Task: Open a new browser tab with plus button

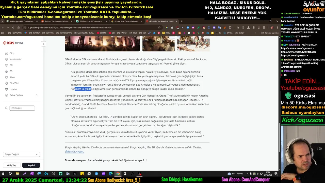Action: pyautogui.click(x=182, y=21)
